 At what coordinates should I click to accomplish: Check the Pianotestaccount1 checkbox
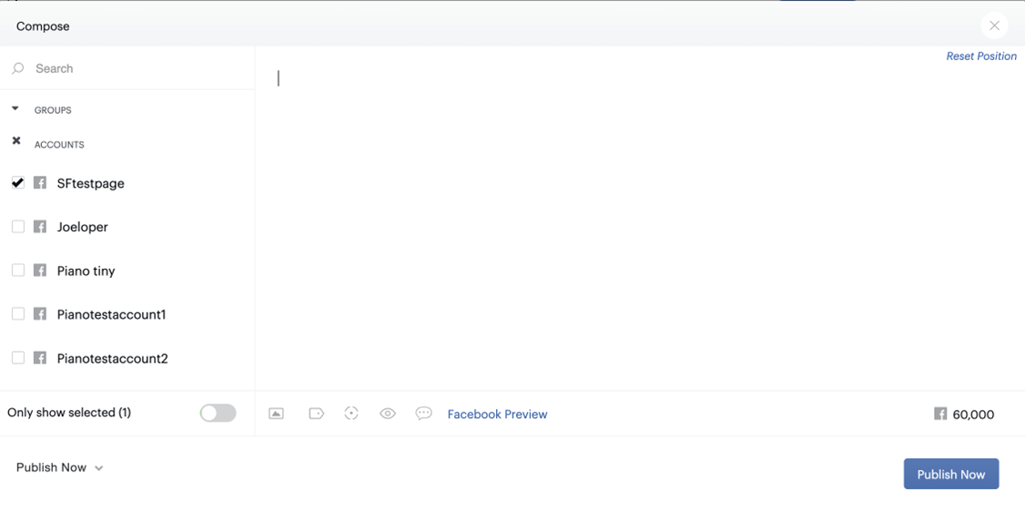pos(18,314)
